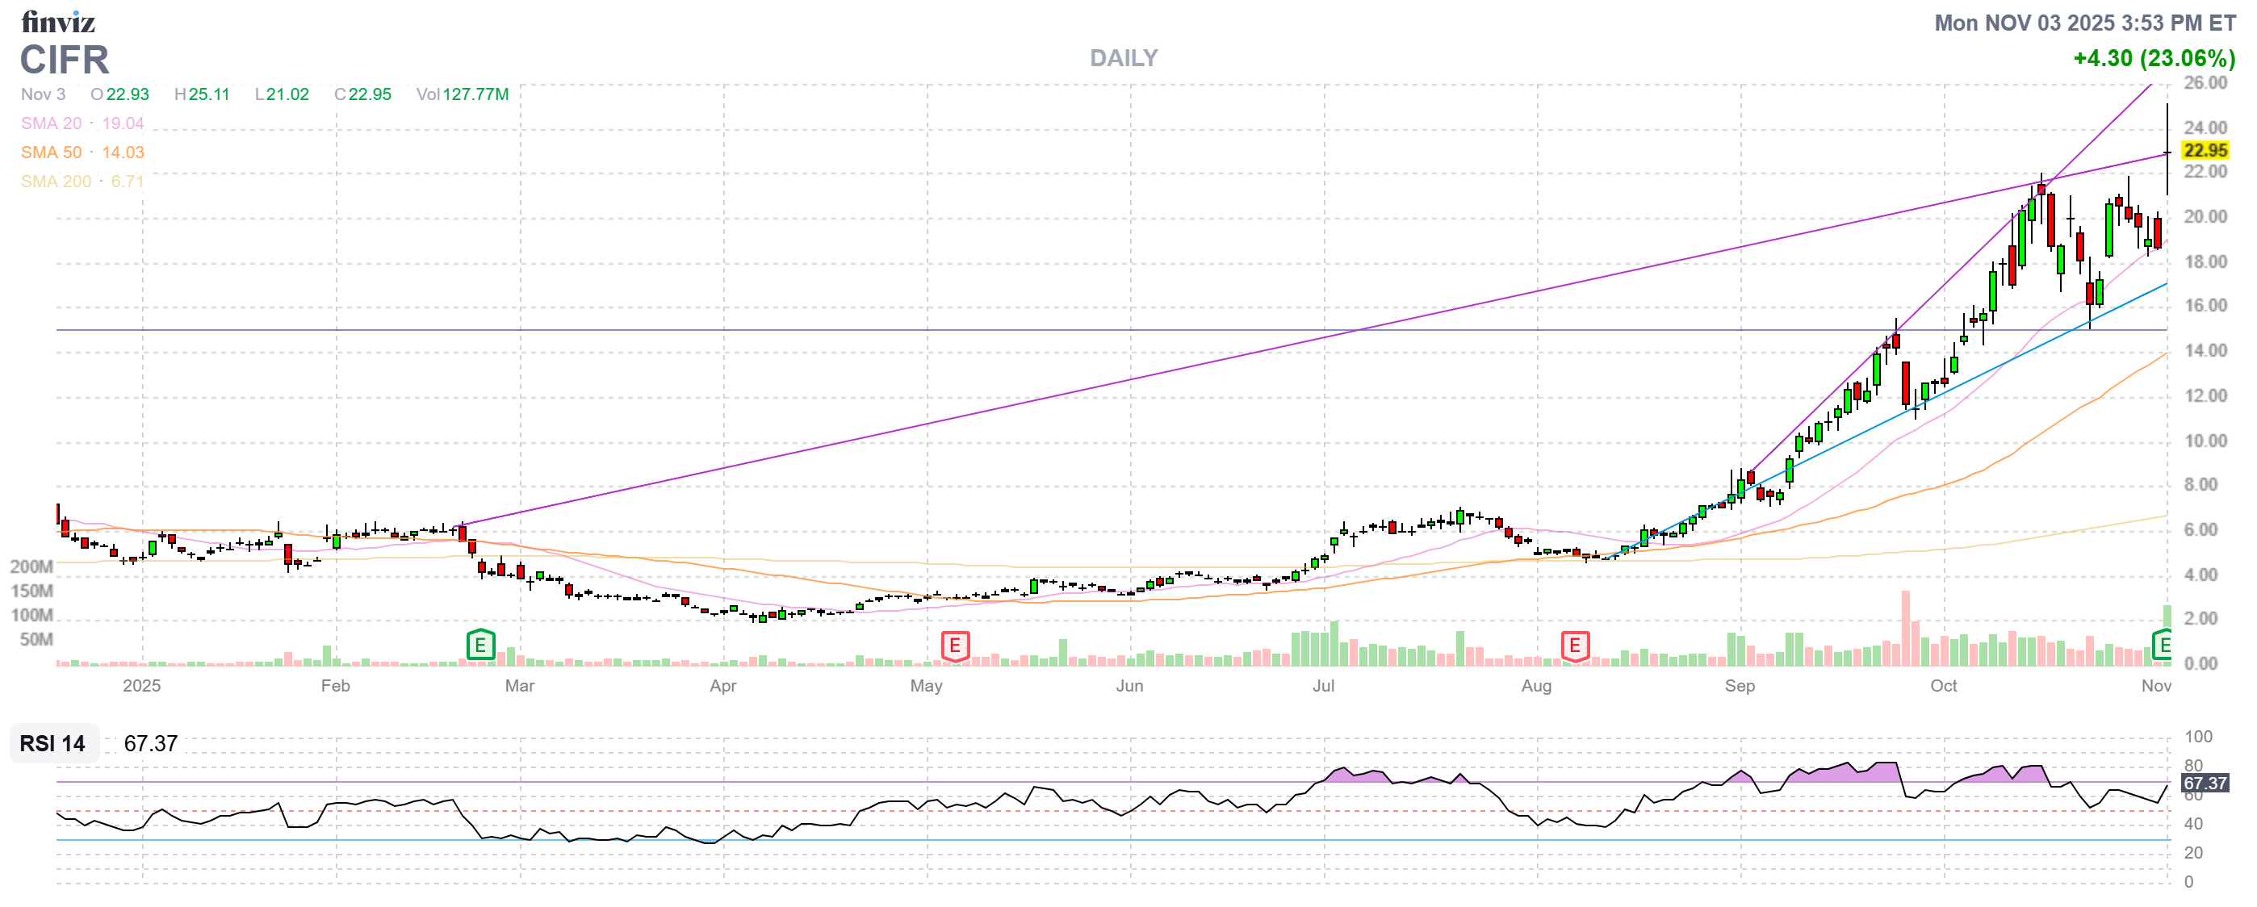Toggle the SMA 20 legend label

51,123
